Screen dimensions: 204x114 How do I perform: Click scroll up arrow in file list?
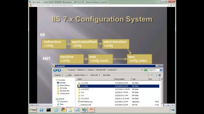point(162,79)
